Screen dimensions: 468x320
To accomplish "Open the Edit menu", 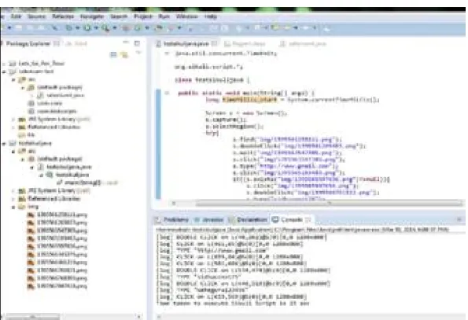I will coord(16,17).
